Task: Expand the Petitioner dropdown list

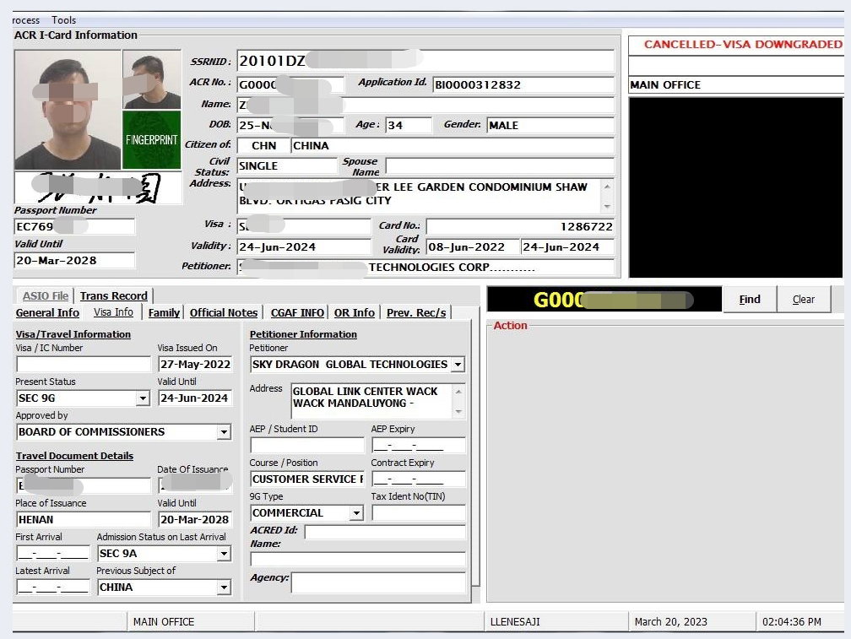Action: (458, 365)
